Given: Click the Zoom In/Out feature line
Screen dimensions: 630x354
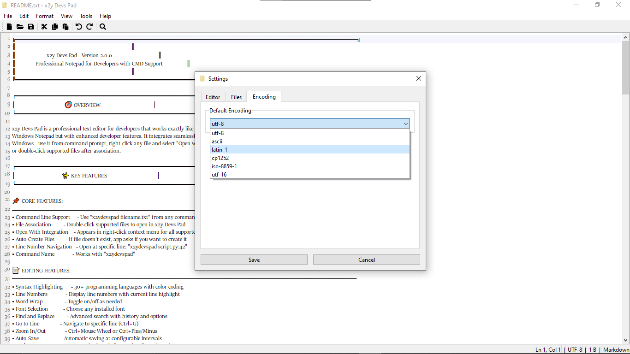Looking at the screenshot, I should [84, 331].
